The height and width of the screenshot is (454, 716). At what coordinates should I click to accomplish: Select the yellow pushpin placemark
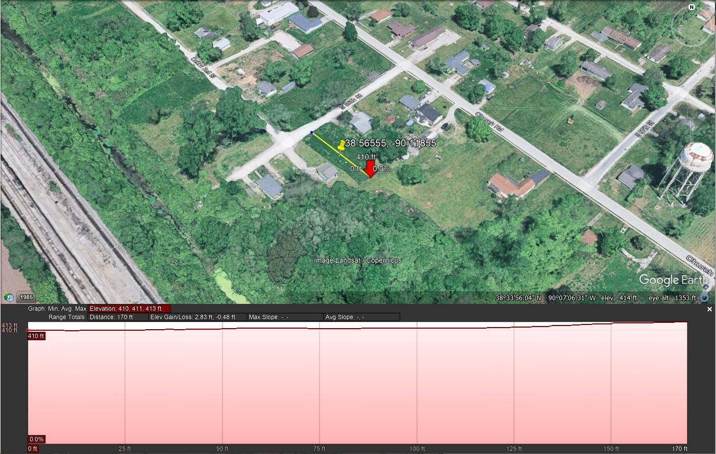tap(342, 145)
